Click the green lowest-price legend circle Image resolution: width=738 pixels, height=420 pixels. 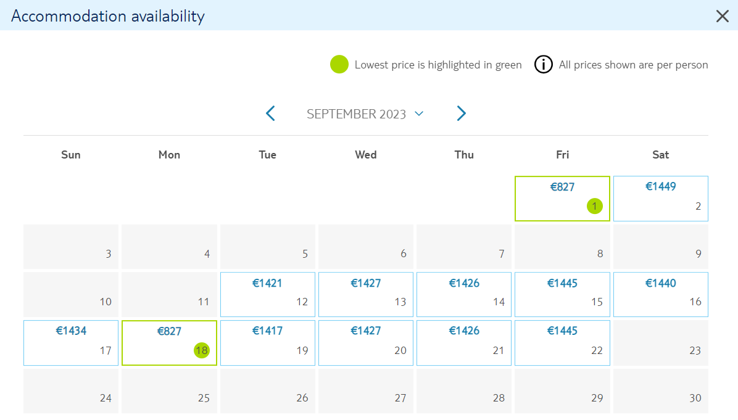point(339,64)
